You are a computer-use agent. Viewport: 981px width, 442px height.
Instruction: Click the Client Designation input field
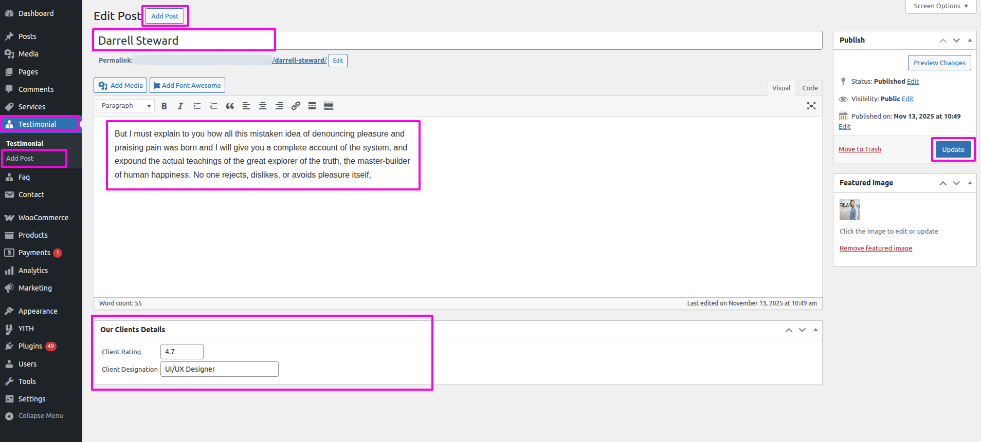pyautogui.click(x=220, y=369)
